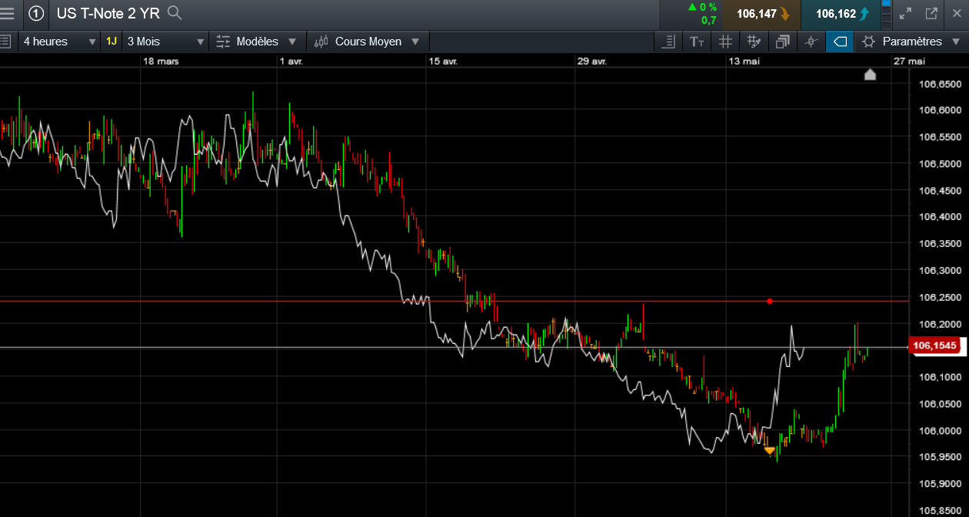Viewport: 969px width, 517px height.
Task: Click the white house-shaped marker at top right
Action: pyautogui.click(x=870, y=74)
